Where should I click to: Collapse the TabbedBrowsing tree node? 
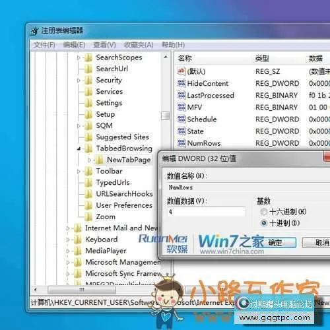click(x=79, y=149)
